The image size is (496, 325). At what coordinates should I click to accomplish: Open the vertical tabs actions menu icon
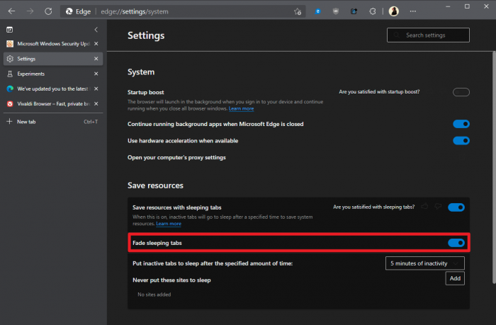pyautogui.click(x=10, y=30)
